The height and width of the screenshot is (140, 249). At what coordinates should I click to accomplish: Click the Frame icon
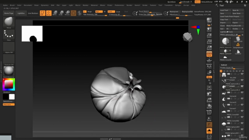(209, 88)
